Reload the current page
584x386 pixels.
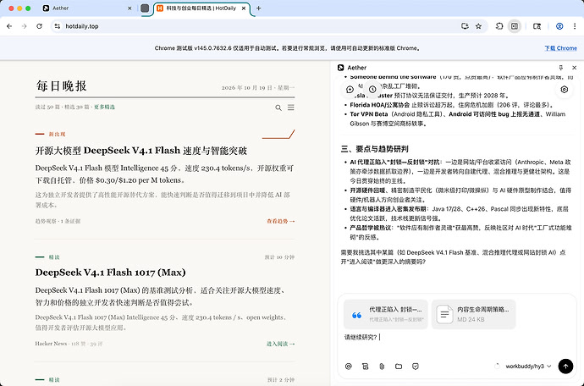(x=39, y=26)
